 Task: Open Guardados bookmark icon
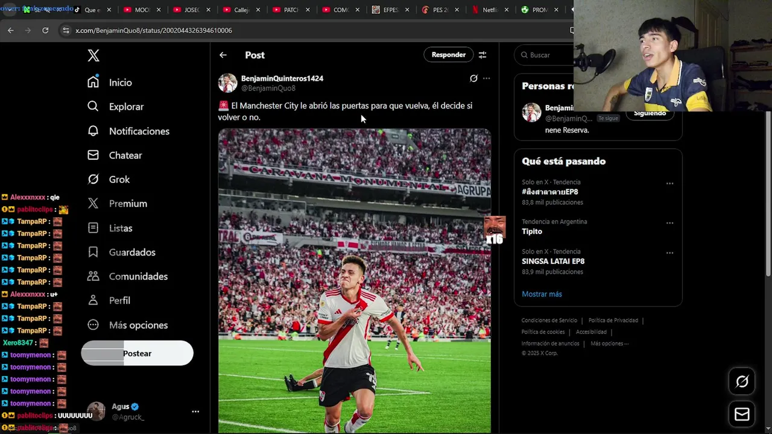click(93, 252)
